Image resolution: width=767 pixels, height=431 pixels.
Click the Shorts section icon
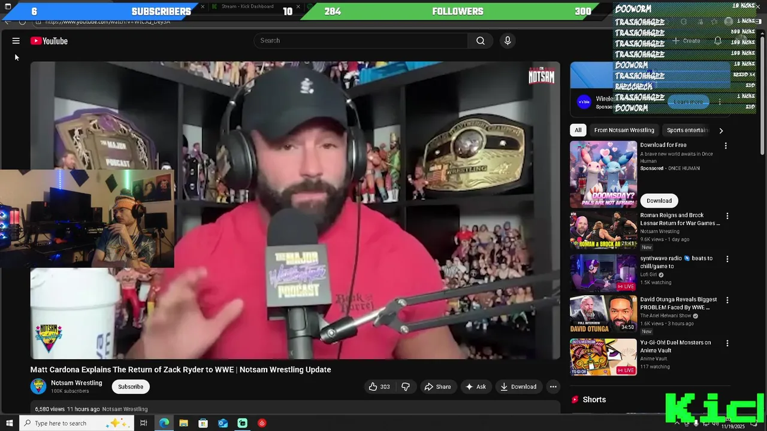[575, 399]
